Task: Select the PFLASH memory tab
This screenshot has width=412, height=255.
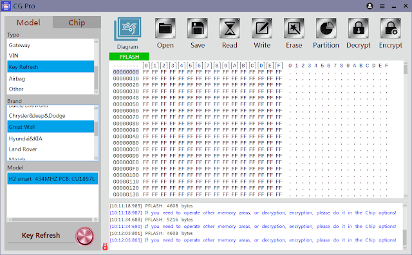Action: (x=129, y=57)
